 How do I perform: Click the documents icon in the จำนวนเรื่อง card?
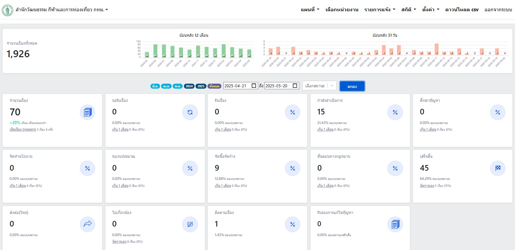pyautogui.click(x=87, y=112)
